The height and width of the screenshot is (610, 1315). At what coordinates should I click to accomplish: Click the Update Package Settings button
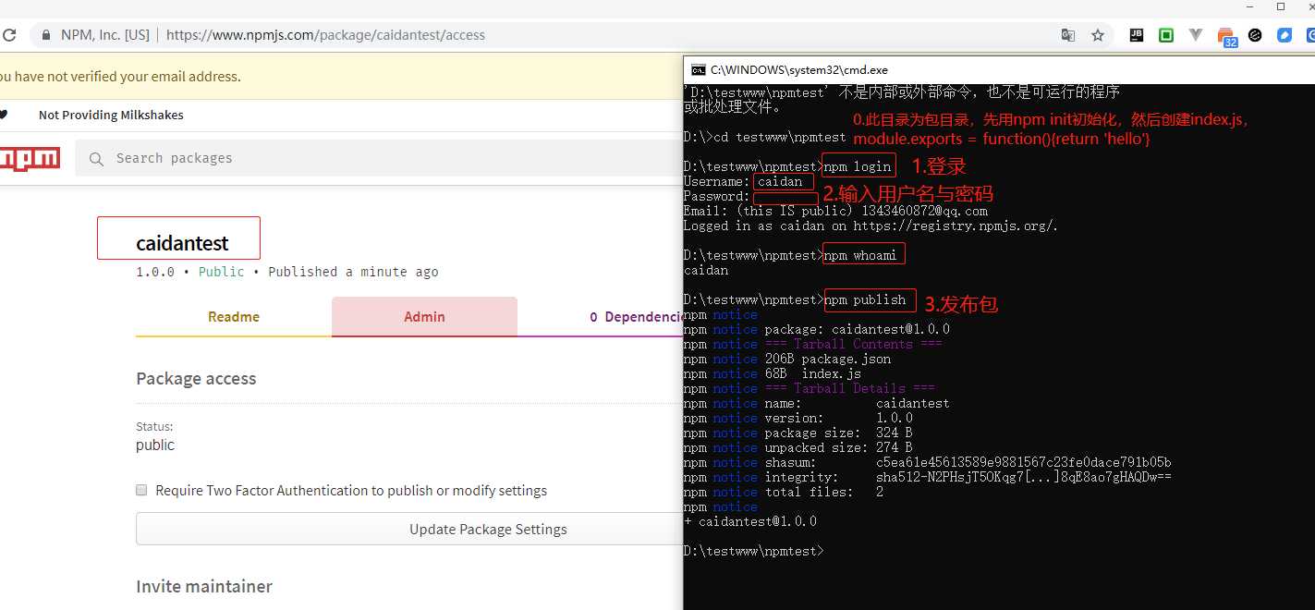409,529
